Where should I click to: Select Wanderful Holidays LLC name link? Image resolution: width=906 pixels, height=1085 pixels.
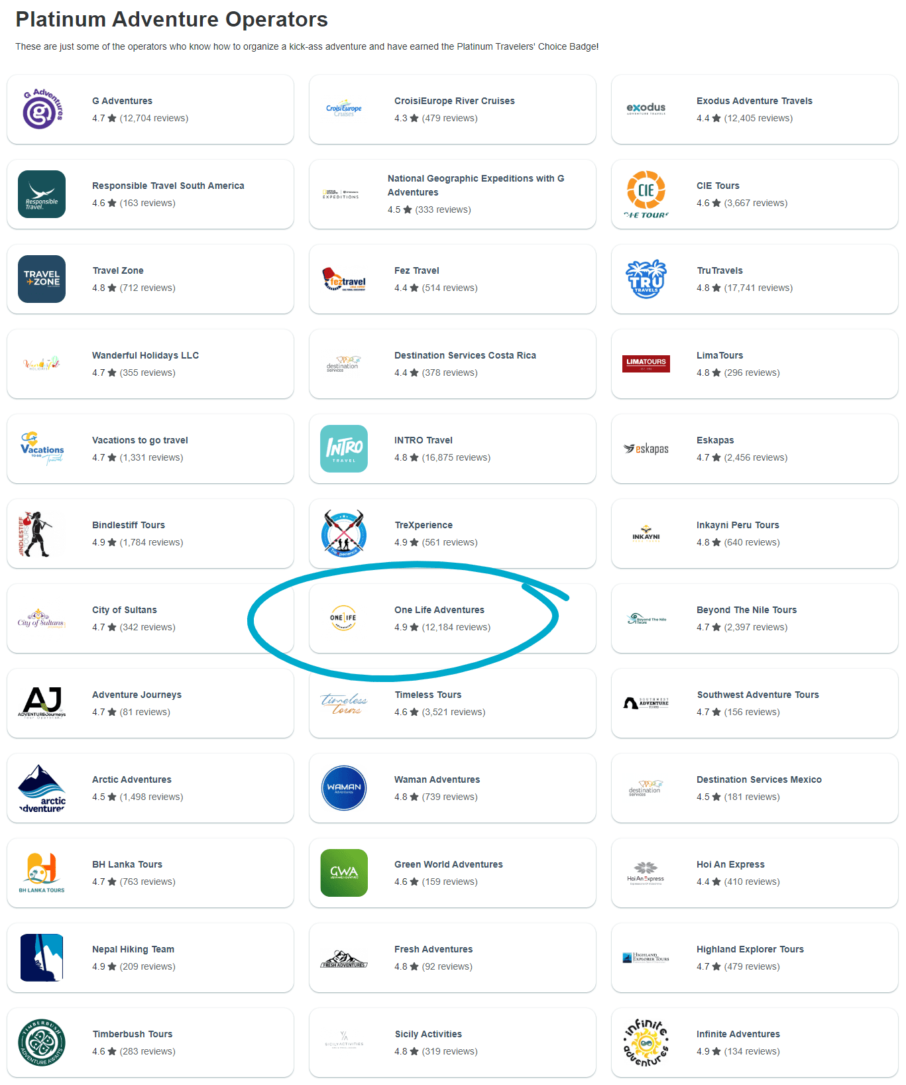coord(145,355)
